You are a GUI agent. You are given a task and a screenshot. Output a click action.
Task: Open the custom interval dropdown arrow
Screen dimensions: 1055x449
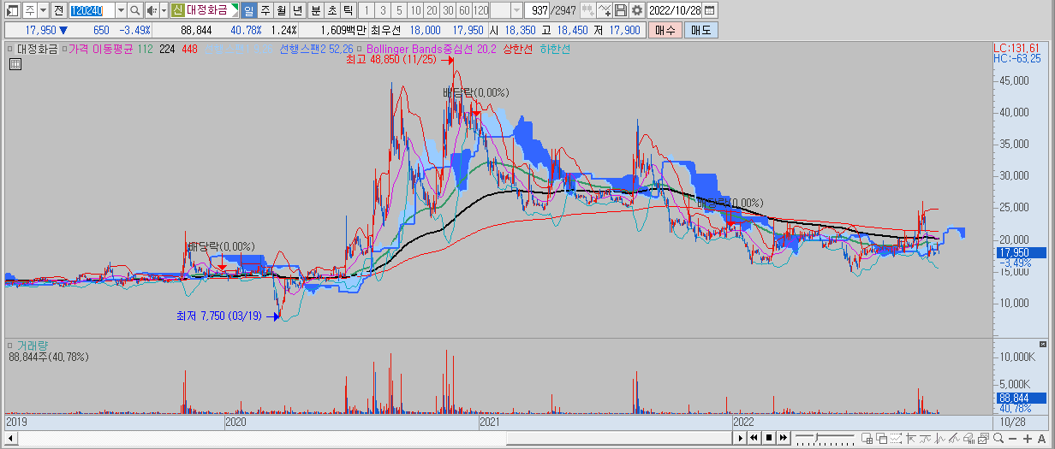click(x=517, y=10)
